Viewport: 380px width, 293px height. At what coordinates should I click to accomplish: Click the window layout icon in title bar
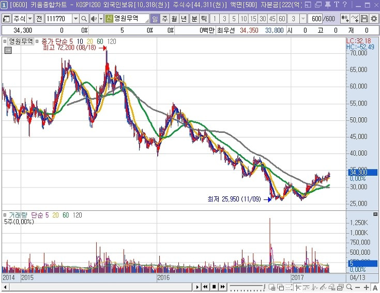[308, 5]
